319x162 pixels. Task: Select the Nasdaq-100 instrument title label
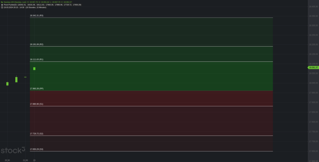pos(15,2)
